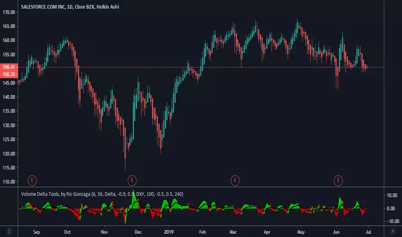The image size is (402, 237).
Task: Click the 145.00 price axis label
Action: point(9,83)
